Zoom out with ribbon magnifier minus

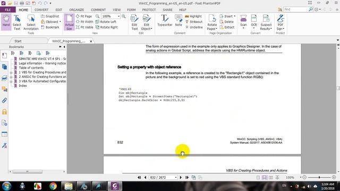click(97, 16)
